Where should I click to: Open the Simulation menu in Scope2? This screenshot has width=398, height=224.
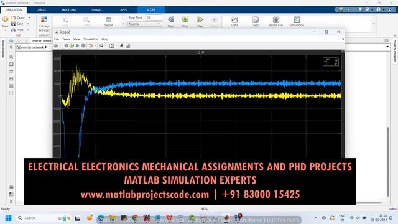click(x=91, y=39)
